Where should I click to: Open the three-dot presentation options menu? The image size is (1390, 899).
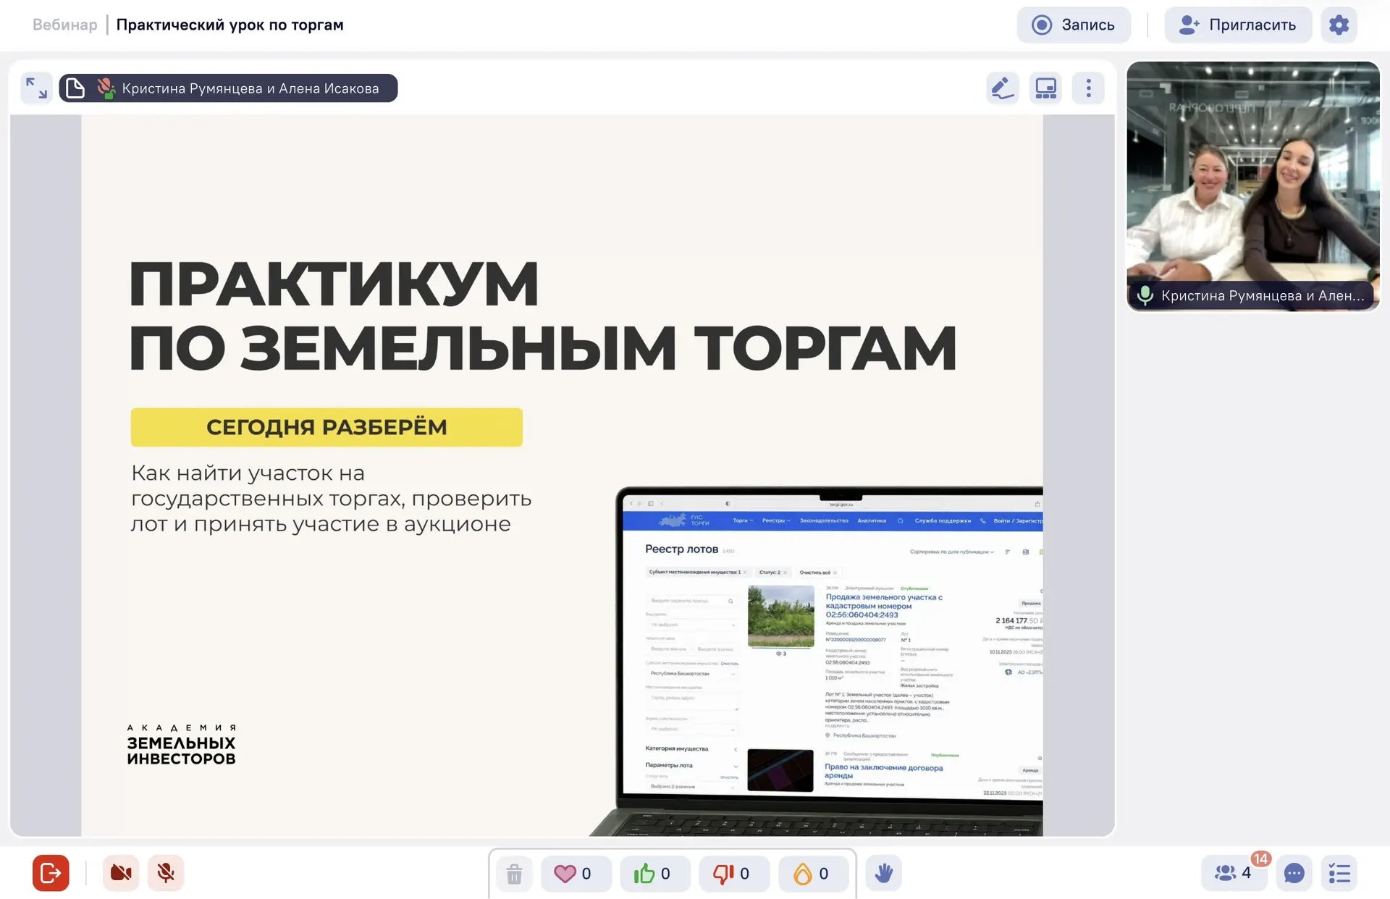[1088, 88]
